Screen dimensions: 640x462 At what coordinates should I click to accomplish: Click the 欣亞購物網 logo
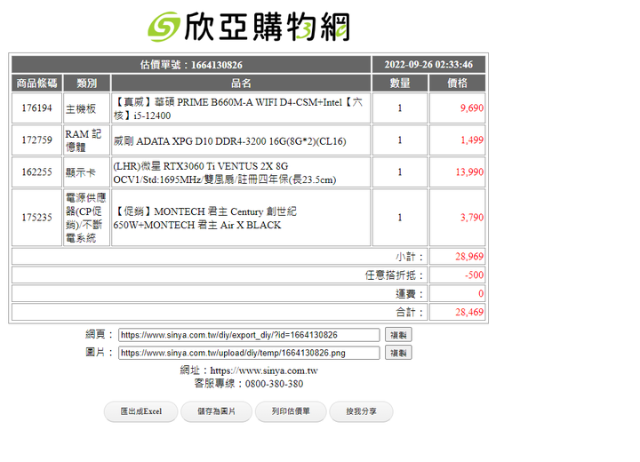click(x=249, y=27)
